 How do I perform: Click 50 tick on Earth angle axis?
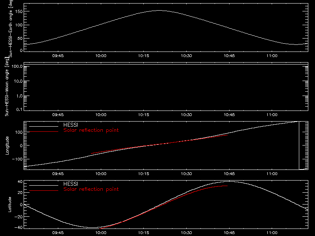coord(20,38)
